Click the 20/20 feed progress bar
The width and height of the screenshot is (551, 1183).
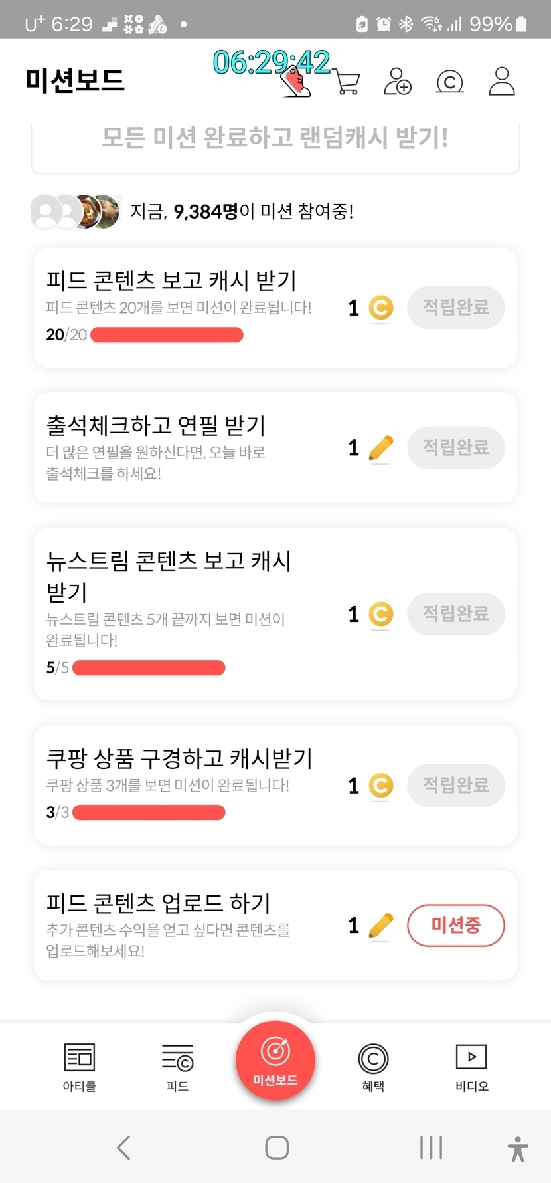(167, 335)
